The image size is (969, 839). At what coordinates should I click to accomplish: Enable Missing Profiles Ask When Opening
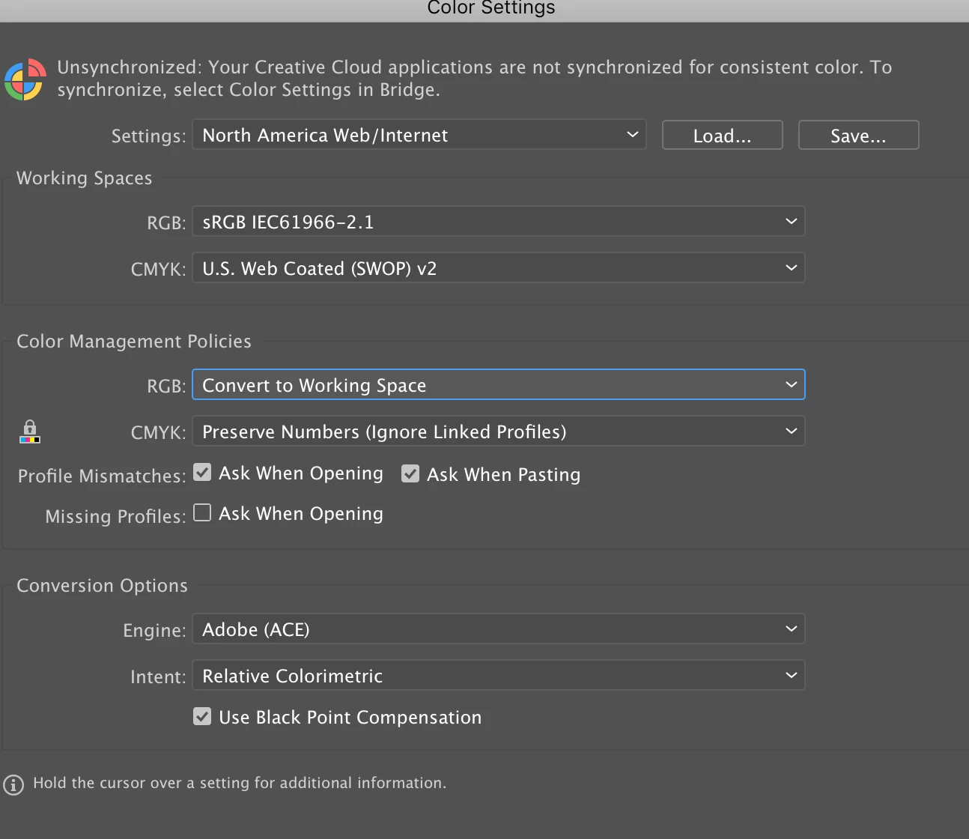(x=202, y=512)
